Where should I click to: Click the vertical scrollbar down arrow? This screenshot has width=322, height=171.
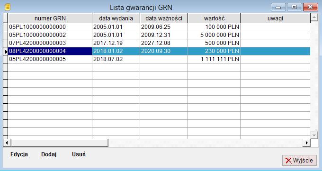click(314, 135)
